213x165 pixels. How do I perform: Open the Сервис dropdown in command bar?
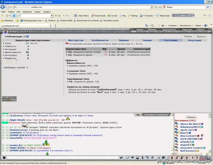click(199, 25)
